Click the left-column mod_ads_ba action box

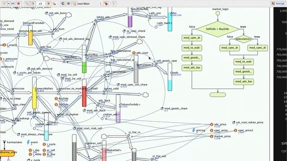click(192, 68)
